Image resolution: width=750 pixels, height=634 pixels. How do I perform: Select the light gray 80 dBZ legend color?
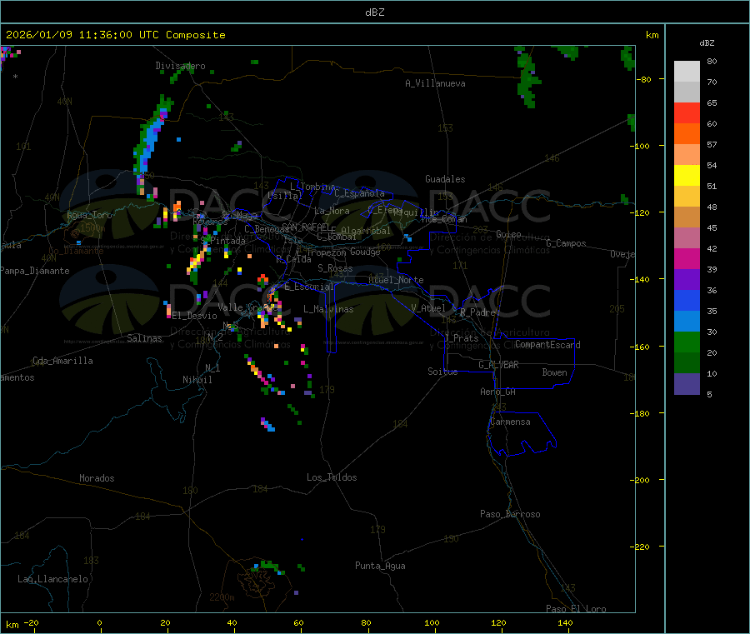click(687, 72)
